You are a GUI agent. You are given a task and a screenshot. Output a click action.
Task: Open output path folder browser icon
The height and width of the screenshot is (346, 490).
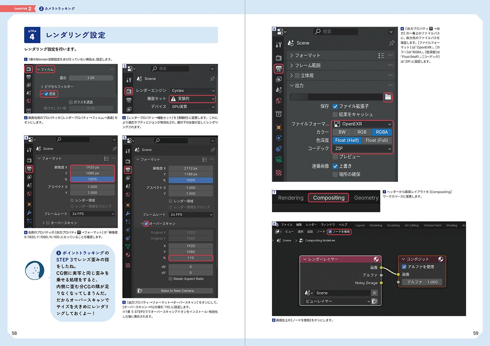[x=388, y=97]
